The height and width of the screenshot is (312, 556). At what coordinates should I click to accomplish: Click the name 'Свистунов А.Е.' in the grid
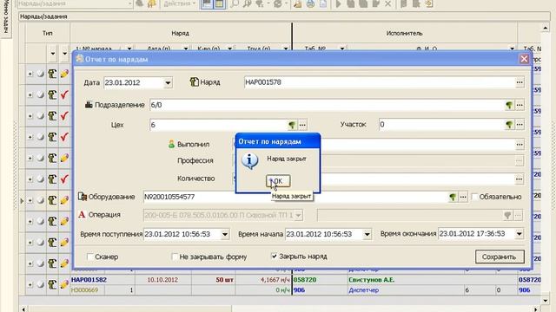371,280
